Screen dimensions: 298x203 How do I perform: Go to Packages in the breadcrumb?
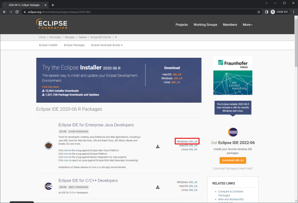tap(70, 37)
